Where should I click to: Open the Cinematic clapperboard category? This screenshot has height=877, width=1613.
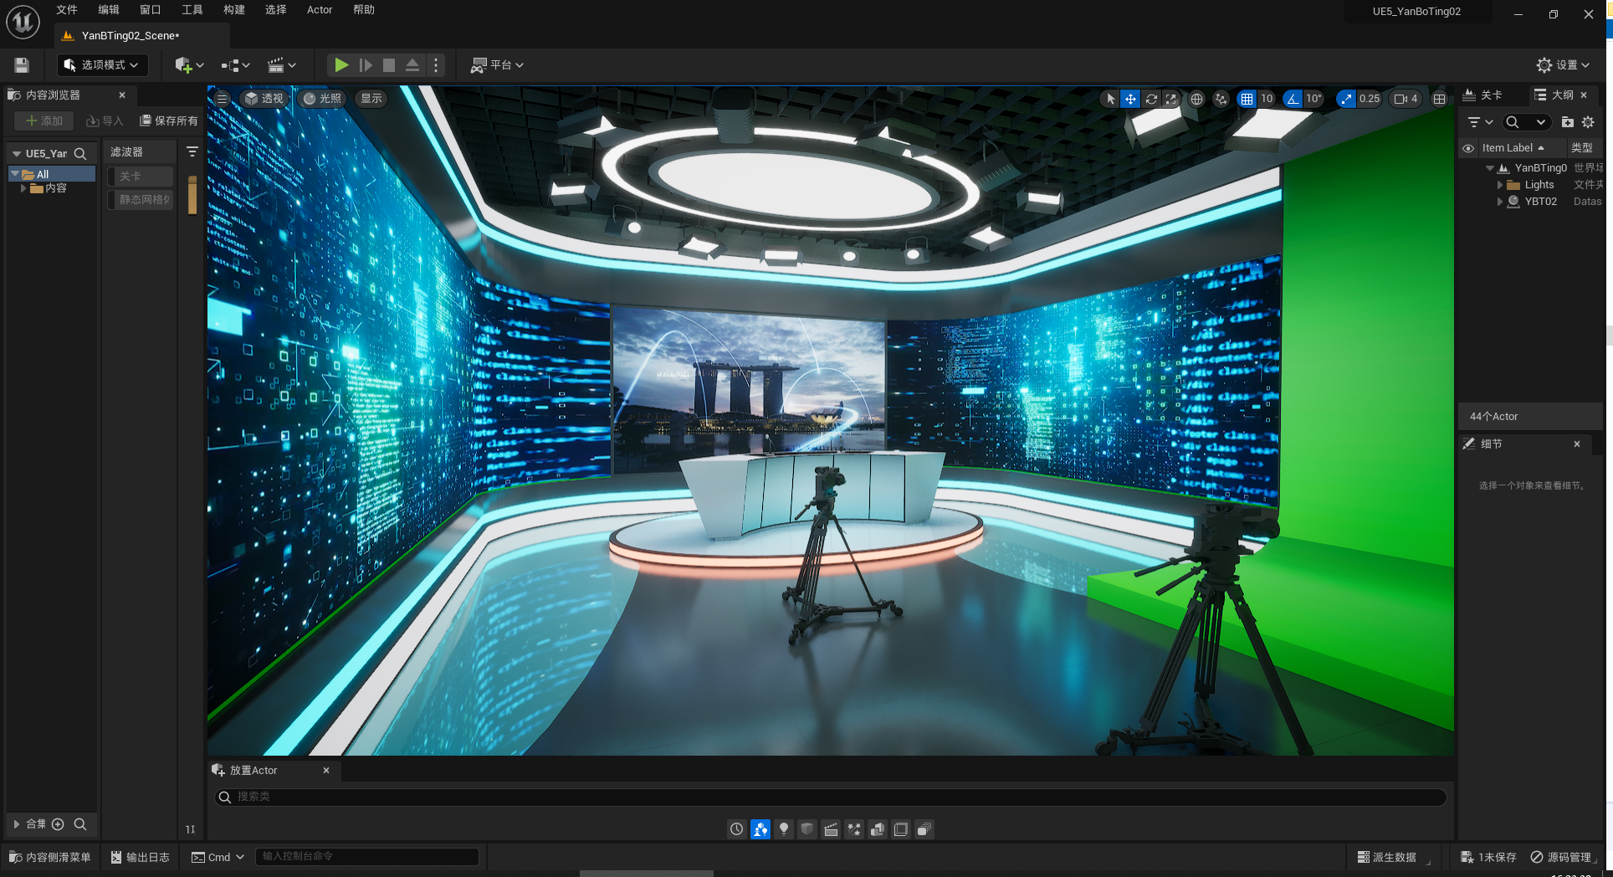point(831,829)
